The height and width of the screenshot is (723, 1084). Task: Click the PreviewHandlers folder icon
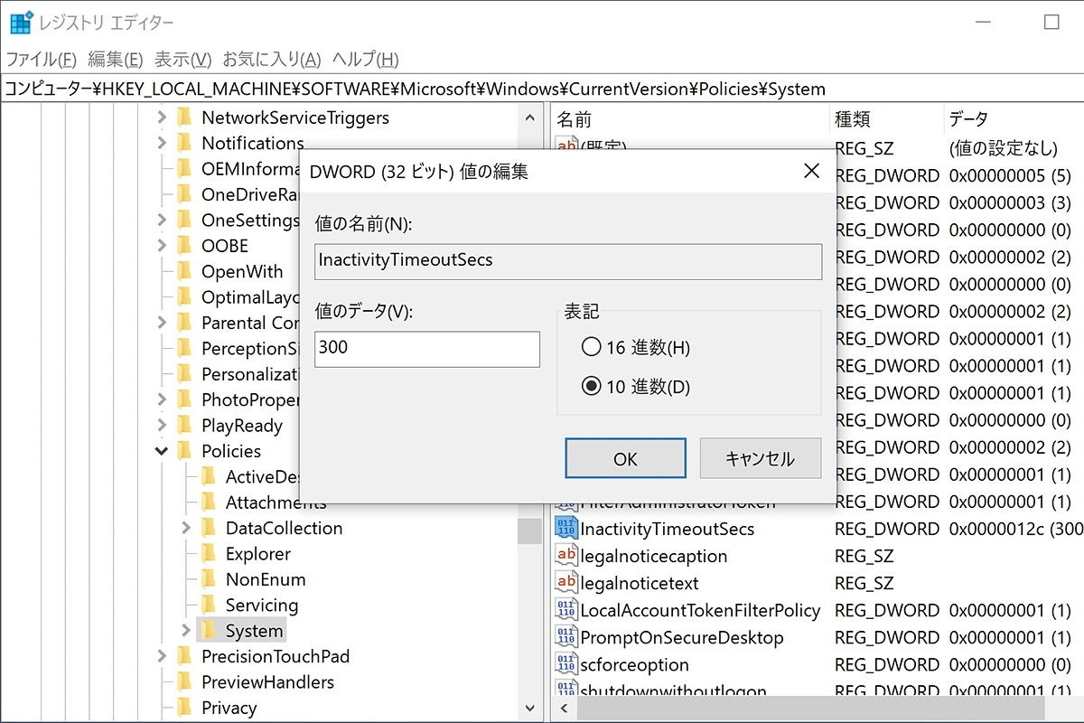click(x=185, y=682)
